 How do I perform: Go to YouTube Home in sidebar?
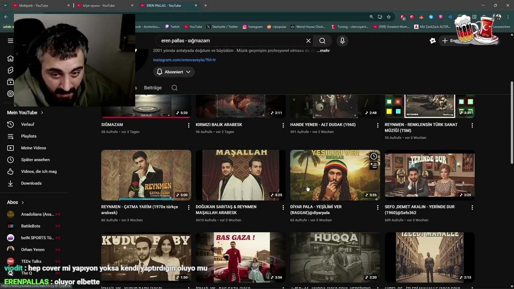click(x=10, y=59)
